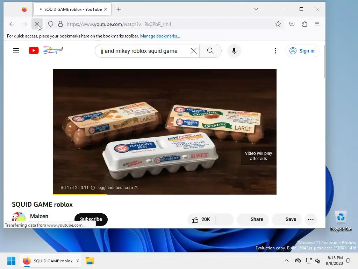Go back to the previous page
Screen dimensions: 358x269
point(12,24)
